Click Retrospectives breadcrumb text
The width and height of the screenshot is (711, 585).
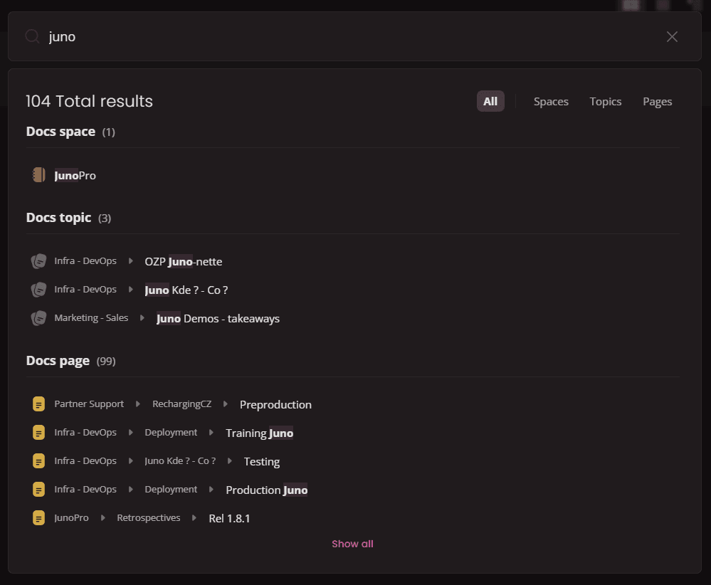(148, 517)
